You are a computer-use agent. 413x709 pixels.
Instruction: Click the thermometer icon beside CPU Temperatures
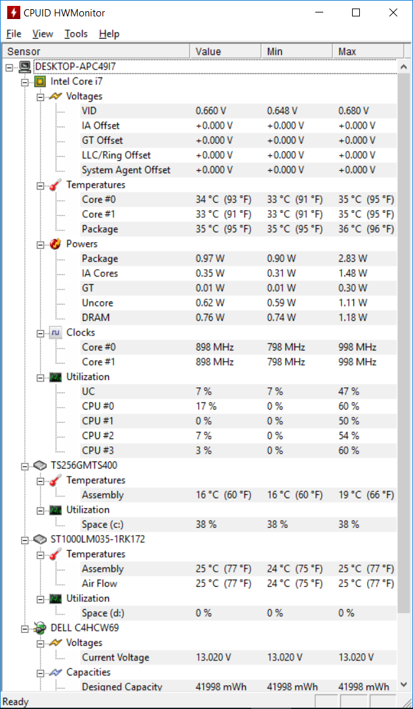[x=55, y=185]
